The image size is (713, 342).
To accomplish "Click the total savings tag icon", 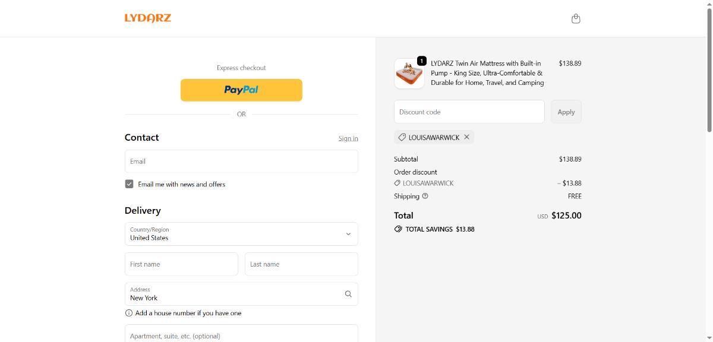I will coord(398,229).
